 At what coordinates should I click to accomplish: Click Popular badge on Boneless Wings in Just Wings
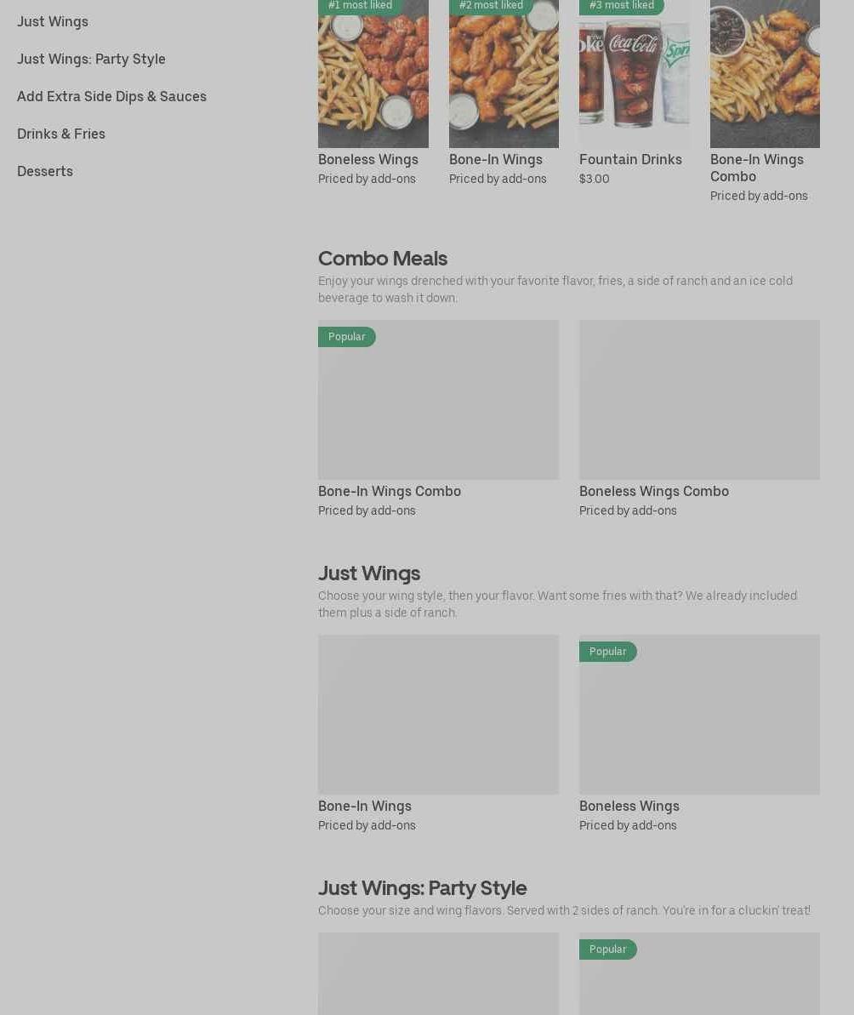608,651
